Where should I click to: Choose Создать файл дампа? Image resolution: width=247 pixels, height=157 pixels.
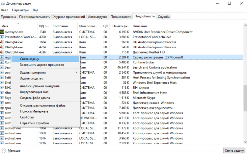click(x=45, y=98)
